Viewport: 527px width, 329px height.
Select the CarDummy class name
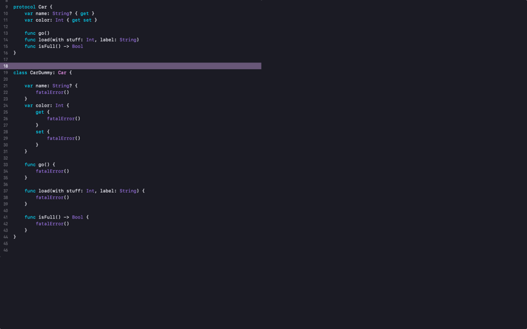point(42,72)
